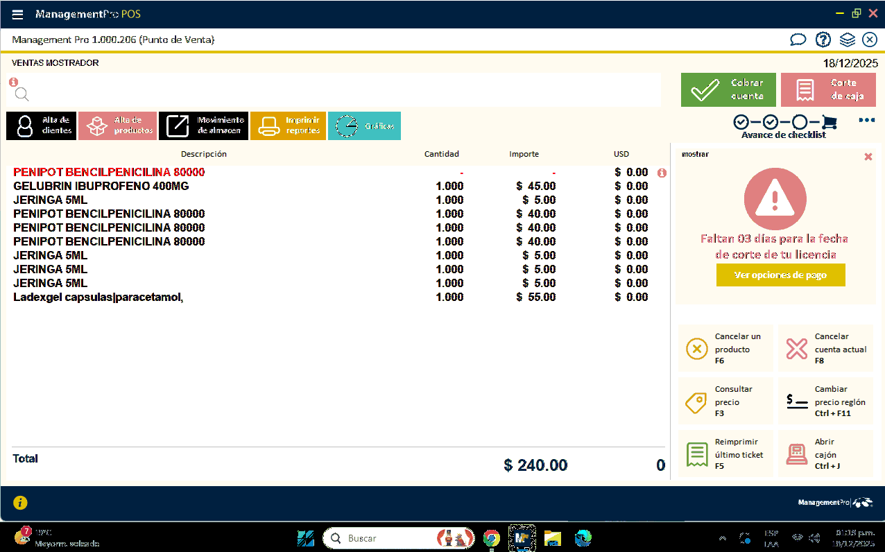This screenshot has height=552, width=885.
Task: Click Ver opciones de pago
Action: (780, 275)
